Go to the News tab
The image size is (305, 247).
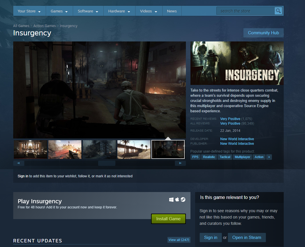[172, 11]
